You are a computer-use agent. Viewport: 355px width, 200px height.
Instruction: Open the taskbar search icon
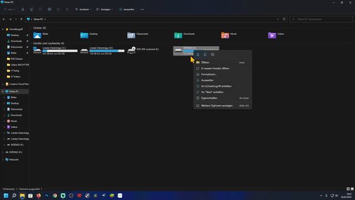(x=14, y=196)
